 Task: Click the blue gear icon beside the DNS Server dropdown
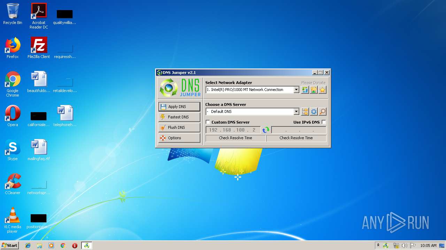coord(314,111)
